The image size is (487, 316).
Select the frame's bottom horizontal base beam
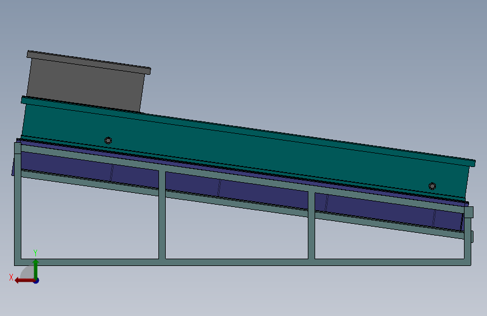243,262
